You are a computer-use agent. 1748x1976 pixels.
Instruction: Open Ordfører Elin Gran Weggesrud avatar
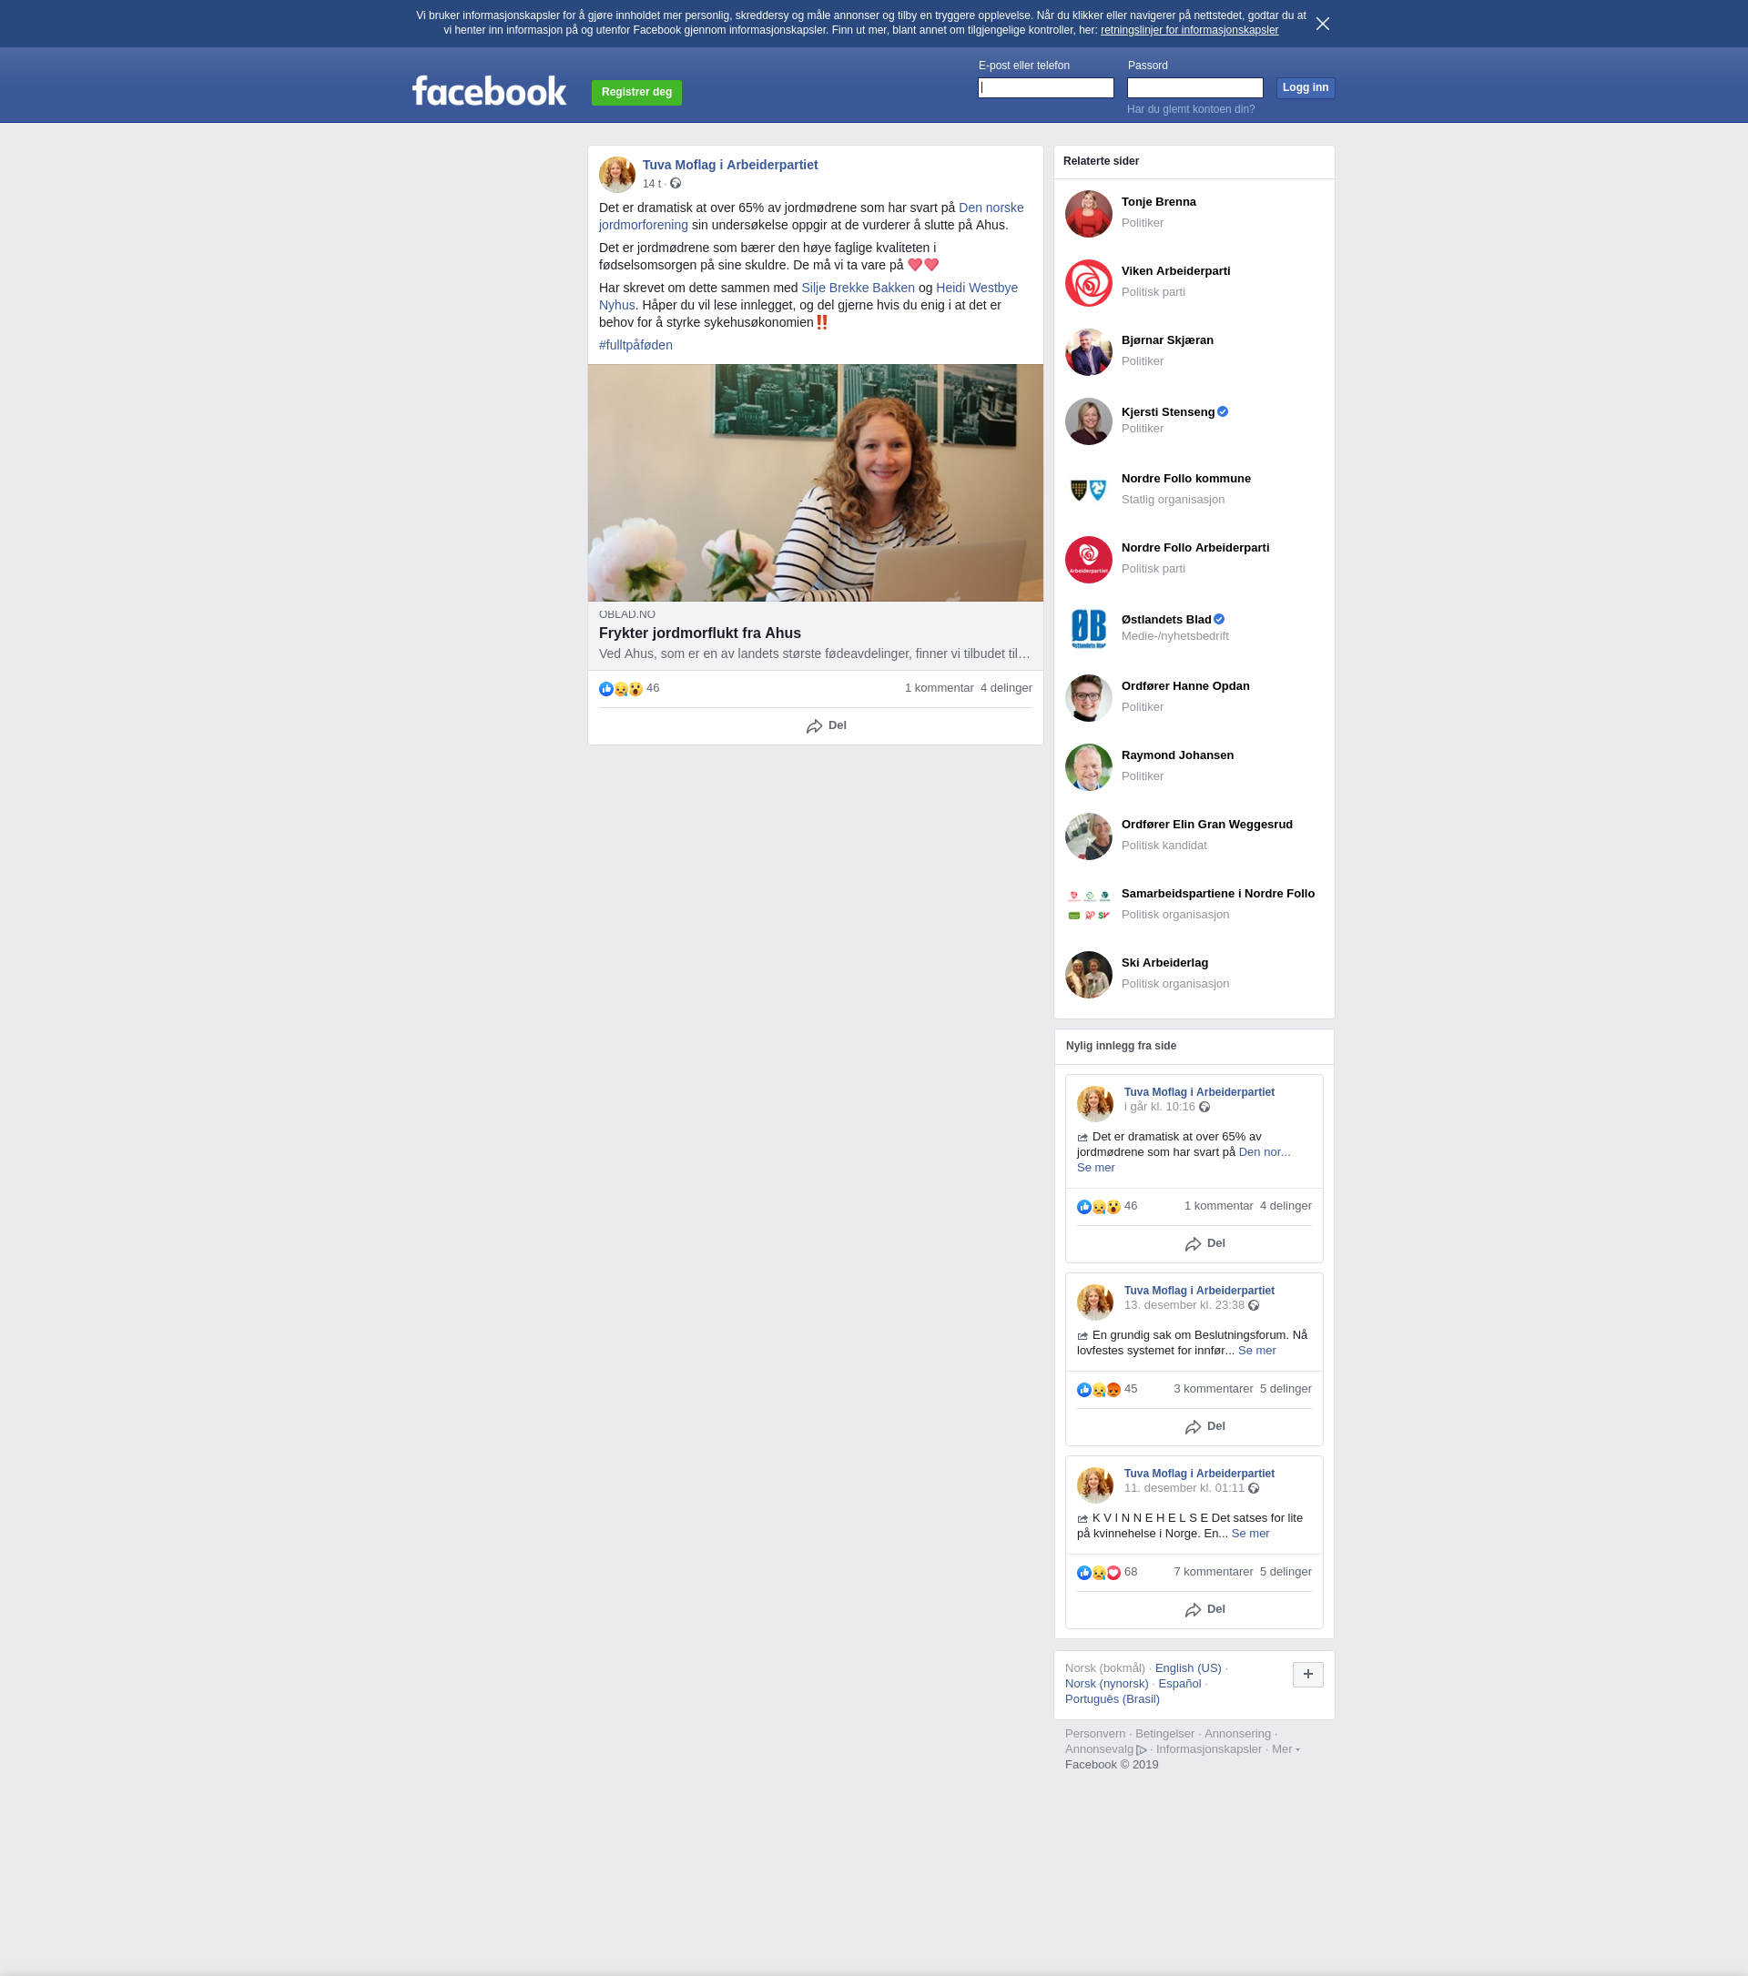1089,836
